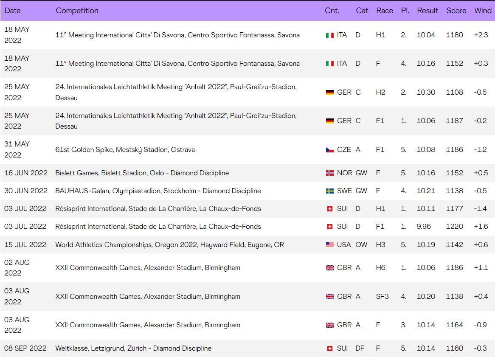
Task: Open the World Athletics Championships Oregon entry
Action: point(170,245)
